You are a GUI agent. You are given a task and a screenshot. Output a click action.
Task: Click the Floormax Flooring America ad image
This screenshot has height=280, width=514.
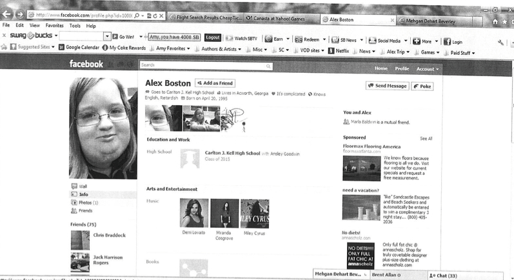pyautogui.click(x=362, y=168)
